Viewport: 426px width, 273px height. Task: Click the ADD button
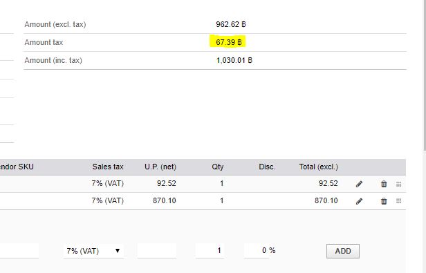point(343,251)
